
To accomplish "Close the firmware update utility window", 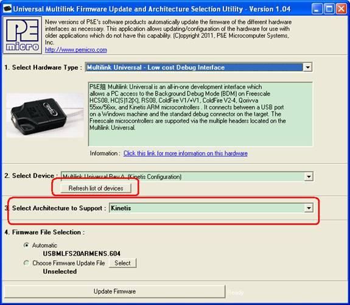I will [x=341, y=9].
